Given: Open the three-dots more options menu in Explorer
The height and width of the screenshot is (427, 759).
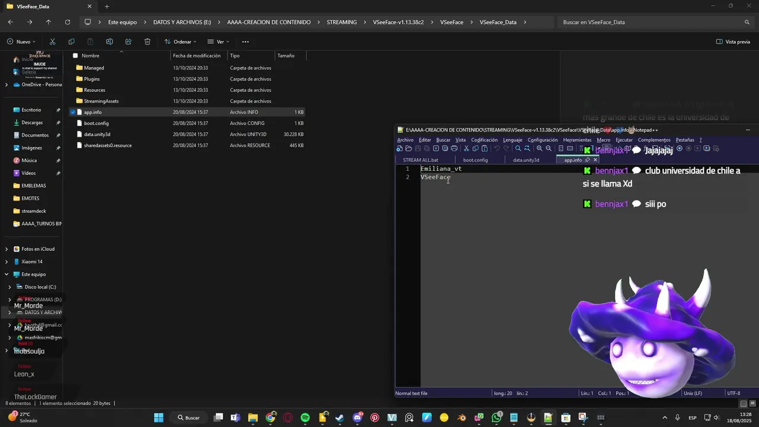Looking at the screenshot, I should point(245,42).
